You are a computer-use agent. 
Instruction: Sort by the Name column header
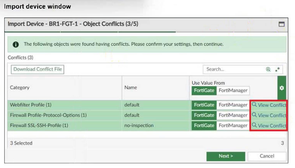point(130,87)
